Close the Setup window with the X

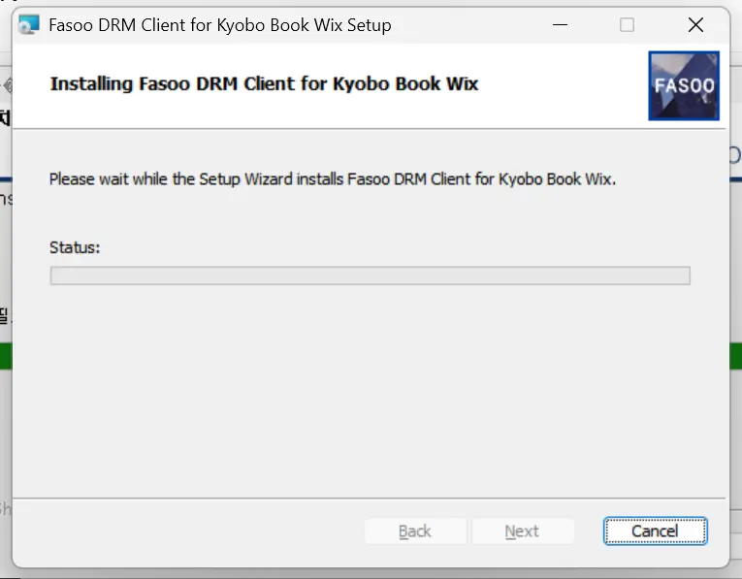tap(695, 25)
